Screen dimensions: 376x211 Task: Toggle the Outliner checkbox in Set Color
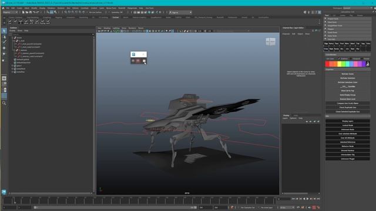coord(339,59)
